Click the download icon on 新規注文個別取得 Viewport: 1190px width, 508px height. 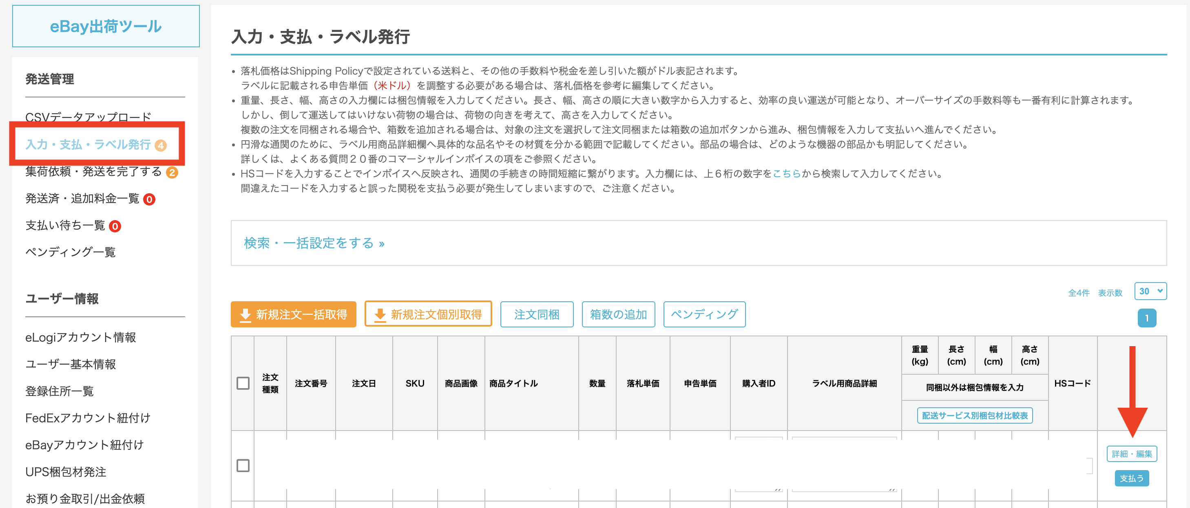[x=380, y=315]
